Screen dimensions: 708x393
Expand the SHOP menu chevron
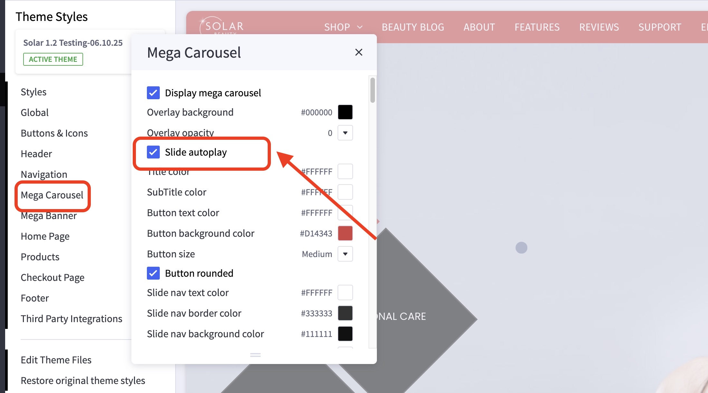coord(360,27)
